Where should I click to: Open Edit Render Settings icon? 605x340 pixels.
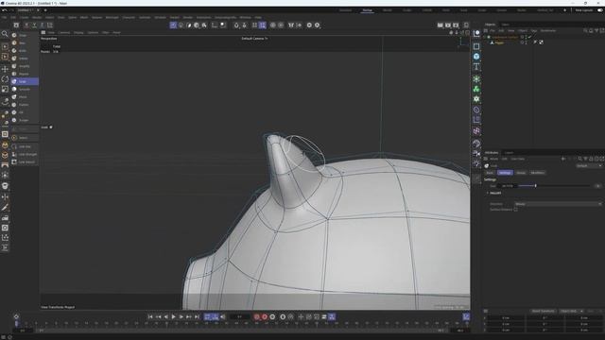456,25
